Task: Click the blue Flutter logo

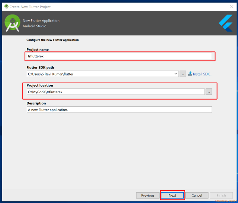Action: (x=225, y=23)
